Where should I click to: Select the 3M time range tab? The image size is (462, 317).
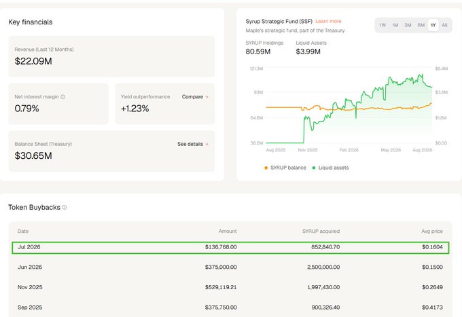408,25
